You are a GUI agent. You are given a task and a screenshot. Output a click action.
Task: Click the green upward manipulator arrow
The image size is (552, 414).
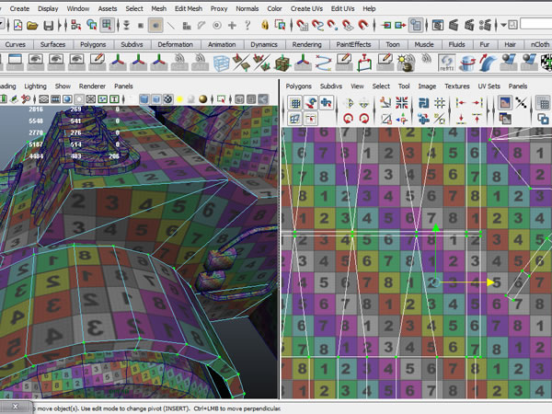click(x=435, y=228)
